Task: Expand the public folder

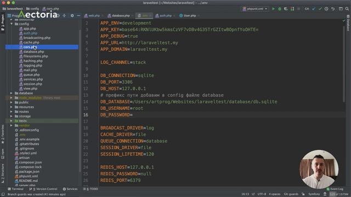Action: click(12, 102)
